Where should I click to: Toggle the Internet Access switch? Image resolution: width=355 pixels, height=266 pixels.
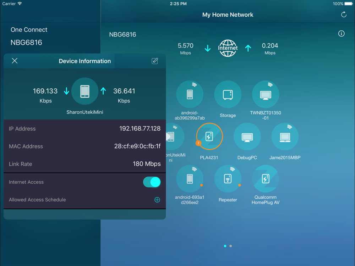pyautogui.click(x=152, y=182)
